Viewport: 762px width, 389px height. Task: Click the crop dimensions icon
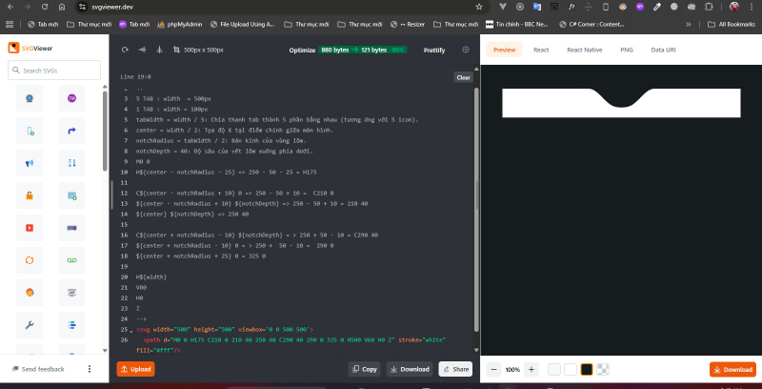click(x=174, y=50)
